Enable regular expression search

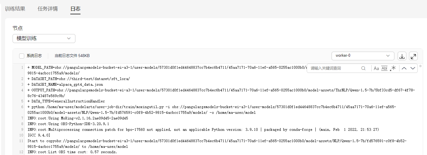click(x=393, y=68)
